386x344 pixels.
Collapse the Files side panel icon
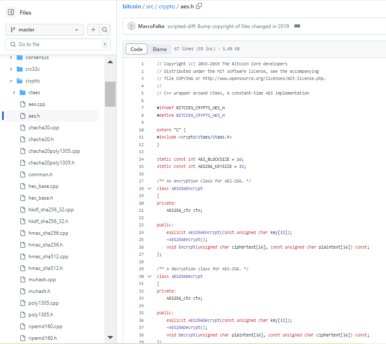11,12
